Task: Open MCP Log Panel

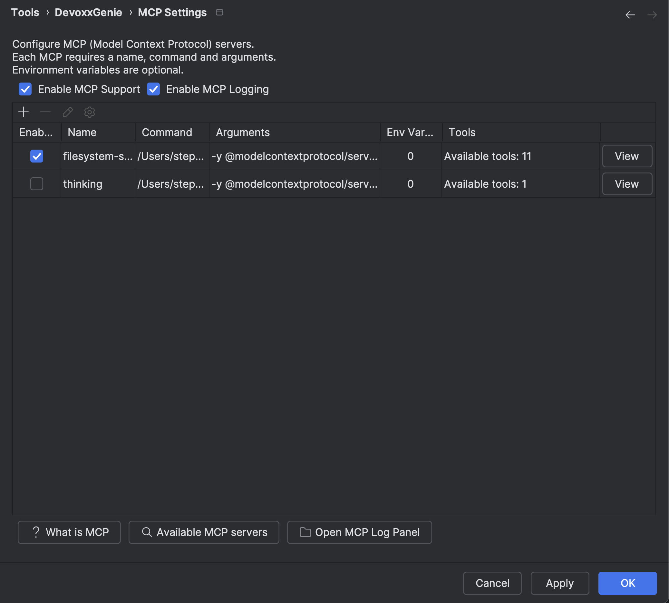Action: [359, 532]
